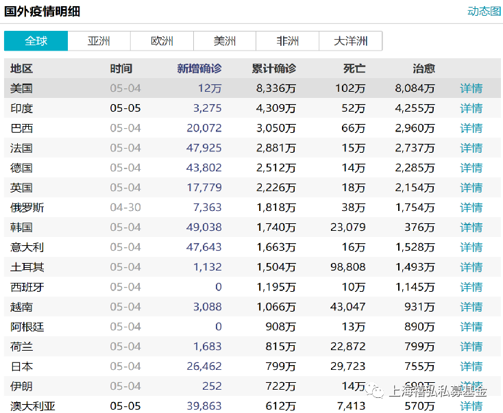The width and height of the screenshot is (503, 413).
Task: Click the 澳大利亚 region name
Action: tap(33, 406)
